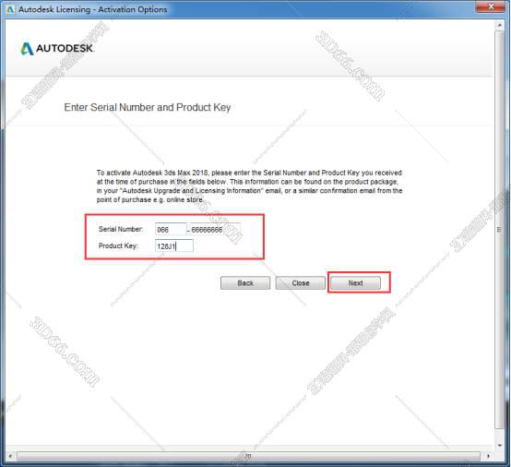Click the 'Serial Number:' label
The image size is (511, 467).
121,229
